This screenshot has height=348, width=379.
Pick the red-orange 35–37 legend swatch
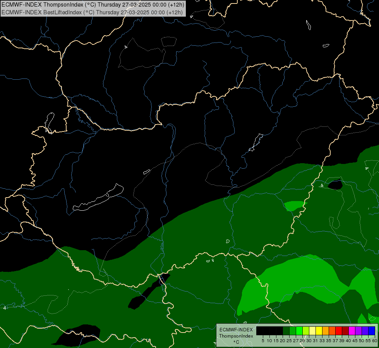(x=332, y=331)
